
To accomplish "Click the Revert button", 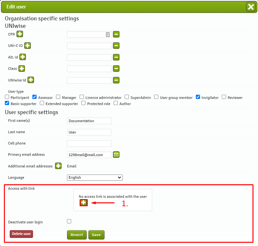I will coord(77,235).
